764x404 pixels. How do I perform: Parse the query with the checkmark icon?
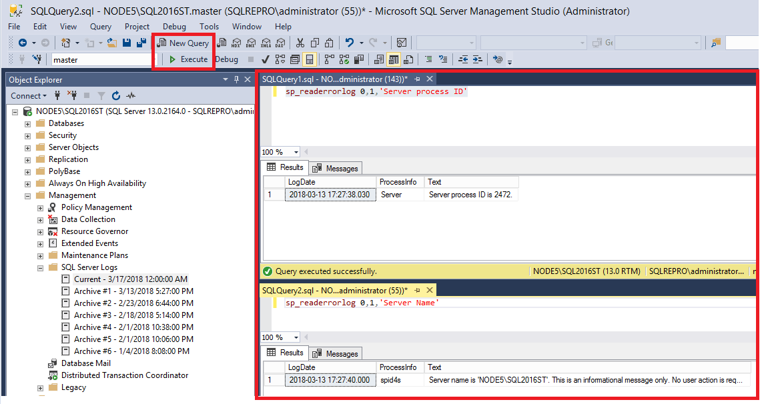pyautogui.click(x=265, y=59)
